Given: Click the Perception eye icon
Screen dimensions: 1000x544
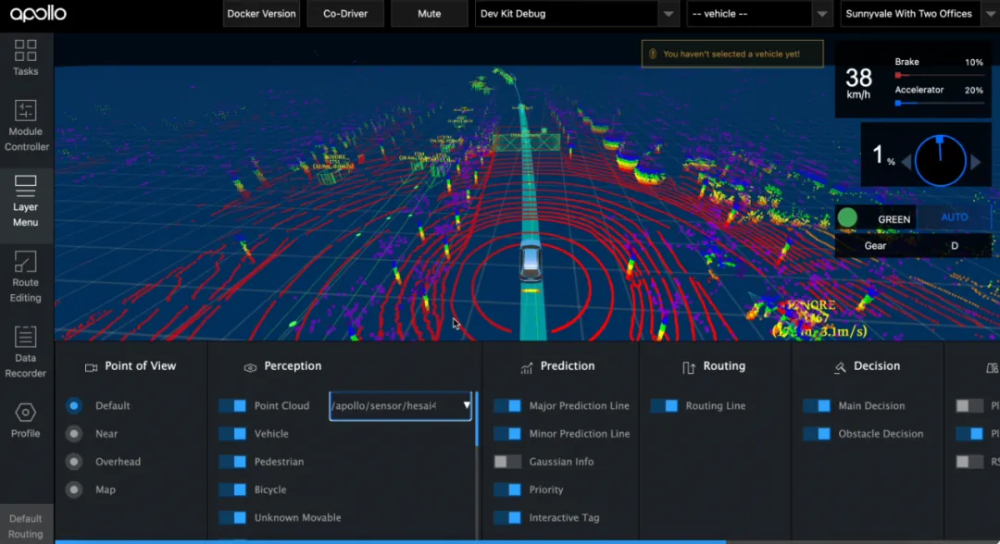Looking at the screenshot, I should coord(250,367).
